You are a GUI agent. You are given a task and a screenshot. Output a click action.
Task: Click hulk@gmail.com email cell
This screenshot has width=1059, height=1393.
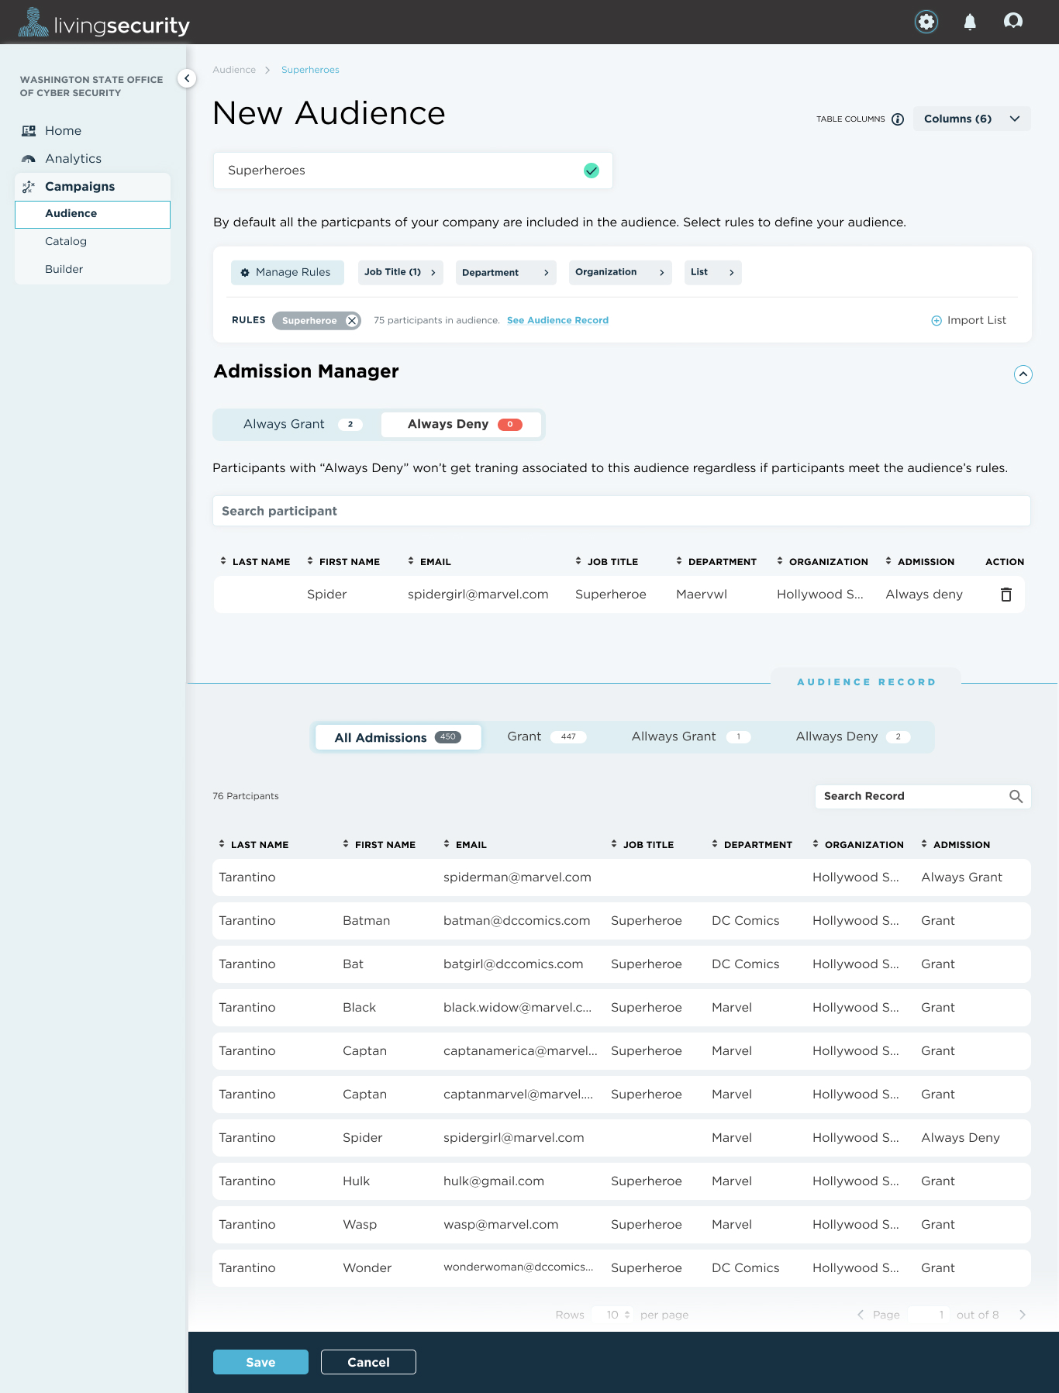click(494, 1181)
